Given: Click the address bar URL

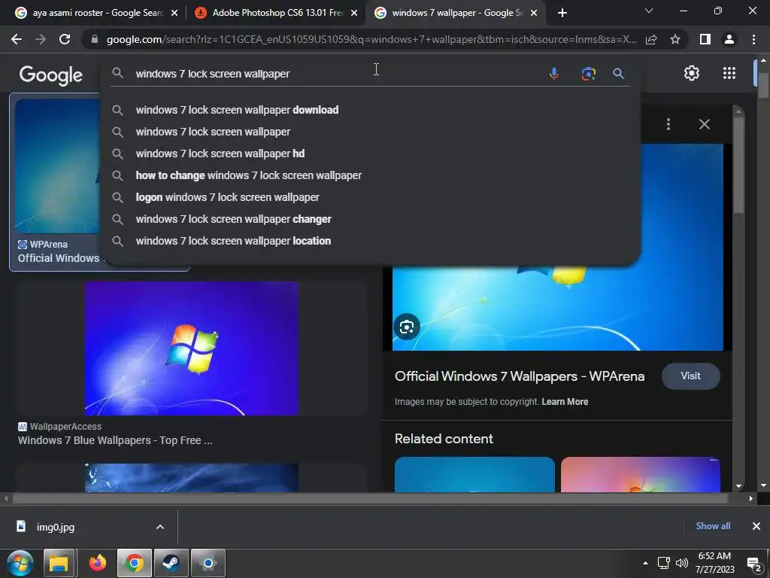Looking at the screenshot, I should (371, 39).
